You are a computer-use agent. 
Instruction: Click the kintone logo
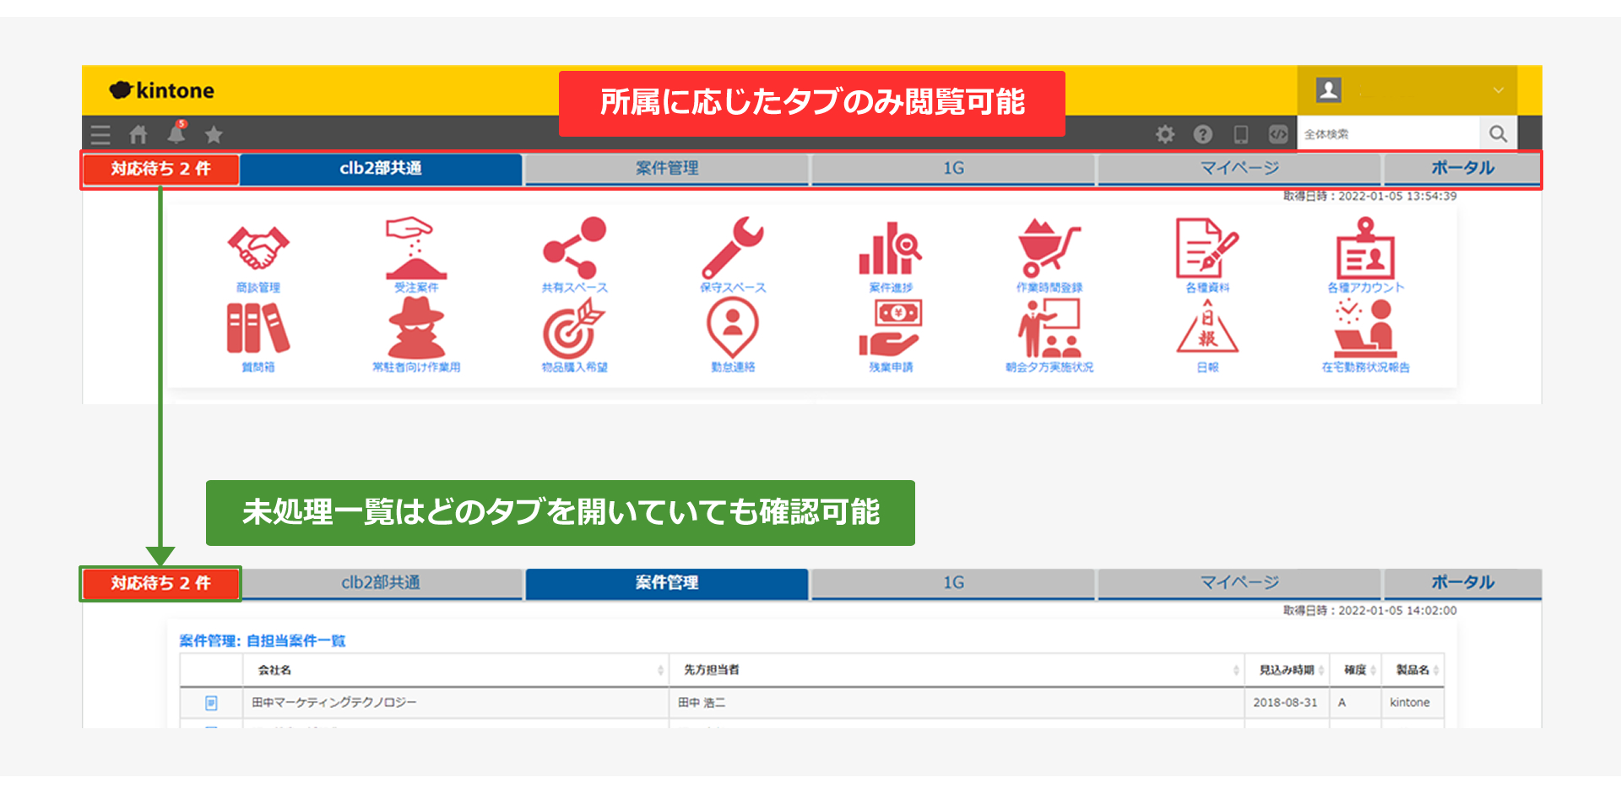[x=162, y=90]
